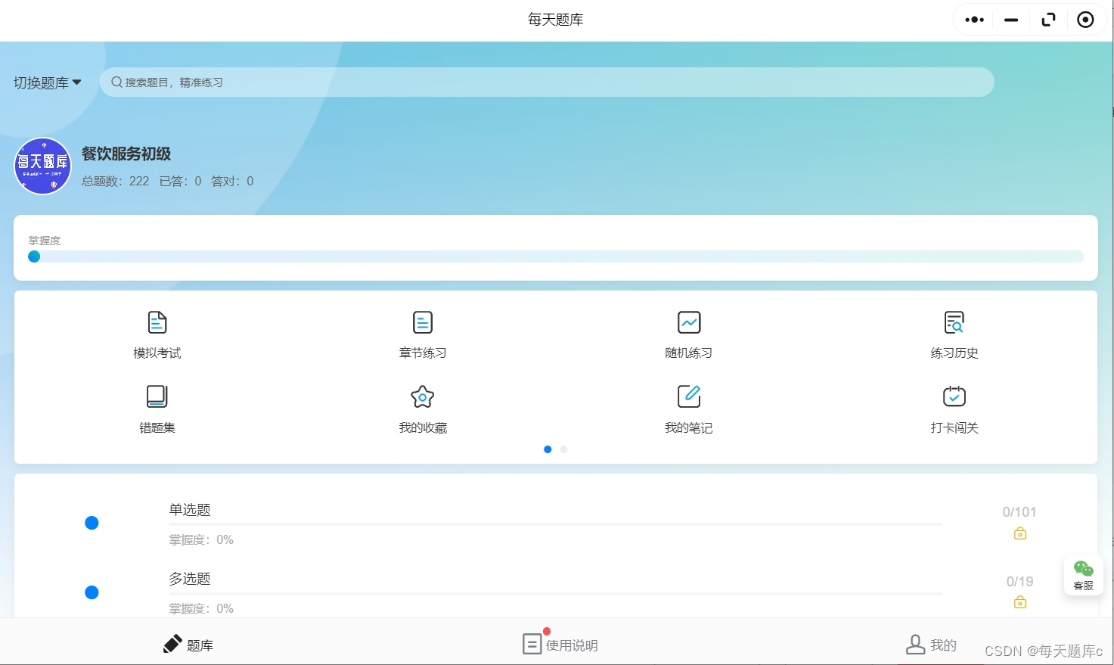Click the 总题数: 222 statistic
Image resolution: width=1114 pixels, height=665 pixels.
click(116, 182)
